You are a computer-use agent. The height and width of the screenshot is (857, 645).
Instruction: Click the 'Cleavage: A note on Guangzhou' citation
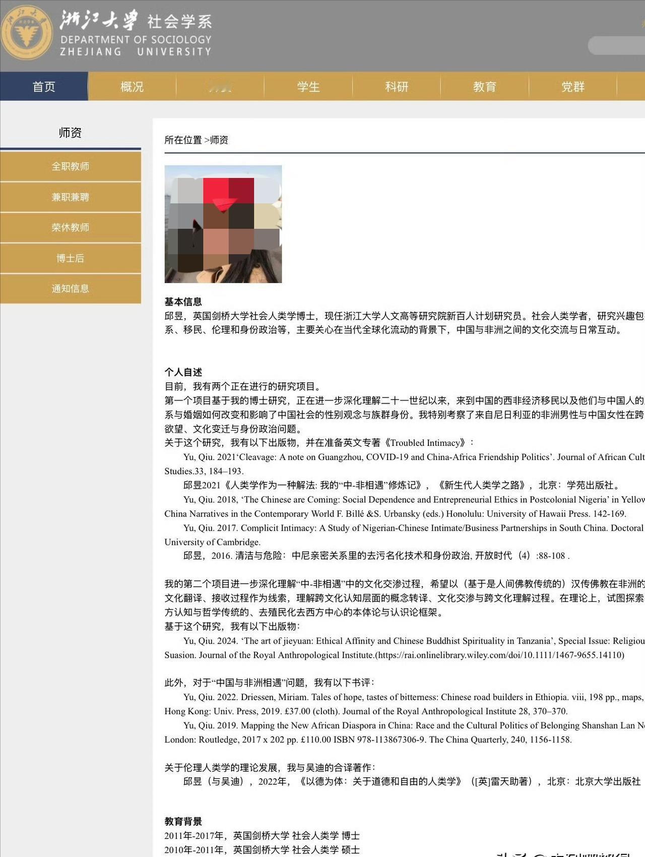coord(405,464)
